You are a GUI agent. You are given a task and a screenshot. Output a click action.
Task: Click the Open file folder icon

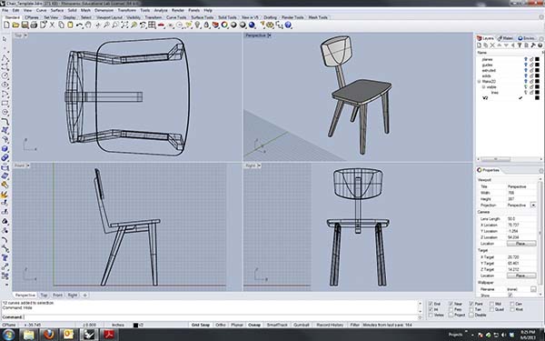[x=15, y=25]
